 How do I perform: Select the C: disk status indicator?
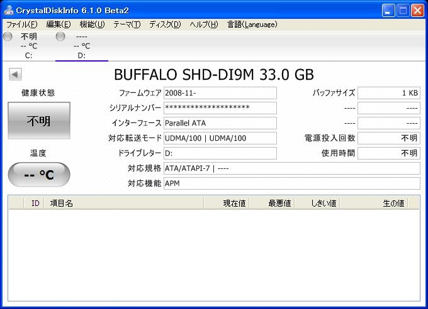[8, 36]
